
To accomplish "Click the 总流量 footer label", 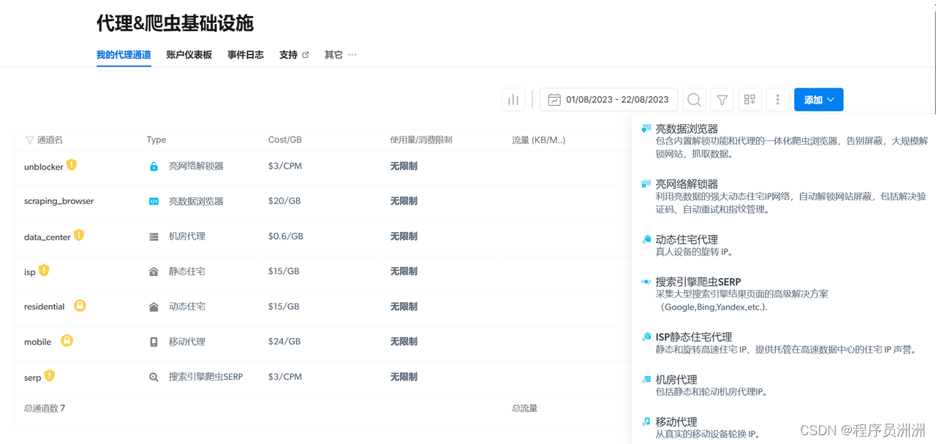I will click(524, 408).
